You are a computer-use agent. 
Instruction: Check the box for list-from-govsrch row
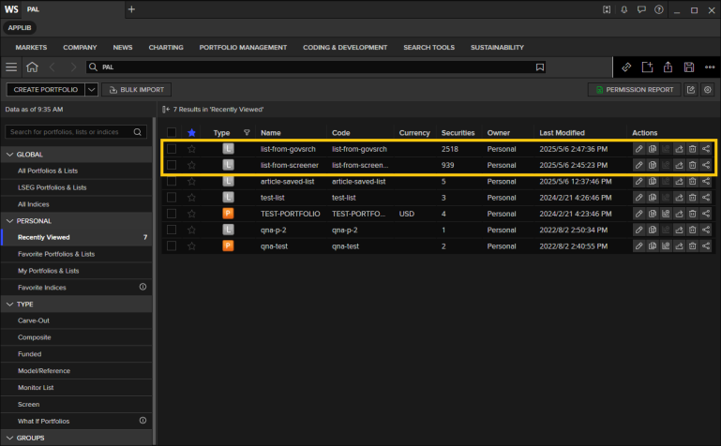[172, 149]
